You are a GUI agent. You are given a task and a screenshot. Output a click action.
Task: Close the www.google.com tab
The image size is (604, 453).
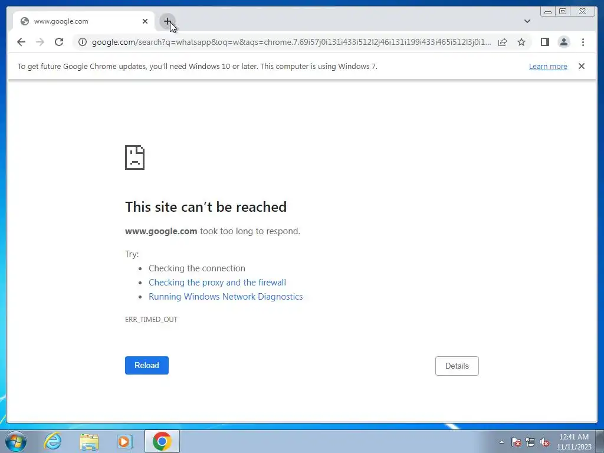(x=145, y=21)
